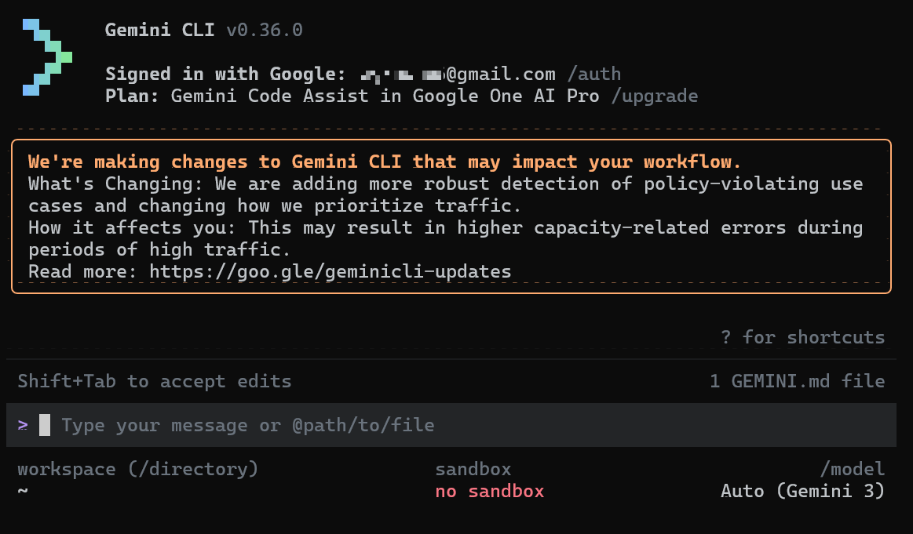Click the Gemini CLI arrow logo
913x534 pixels.
[x=47, y=57]
